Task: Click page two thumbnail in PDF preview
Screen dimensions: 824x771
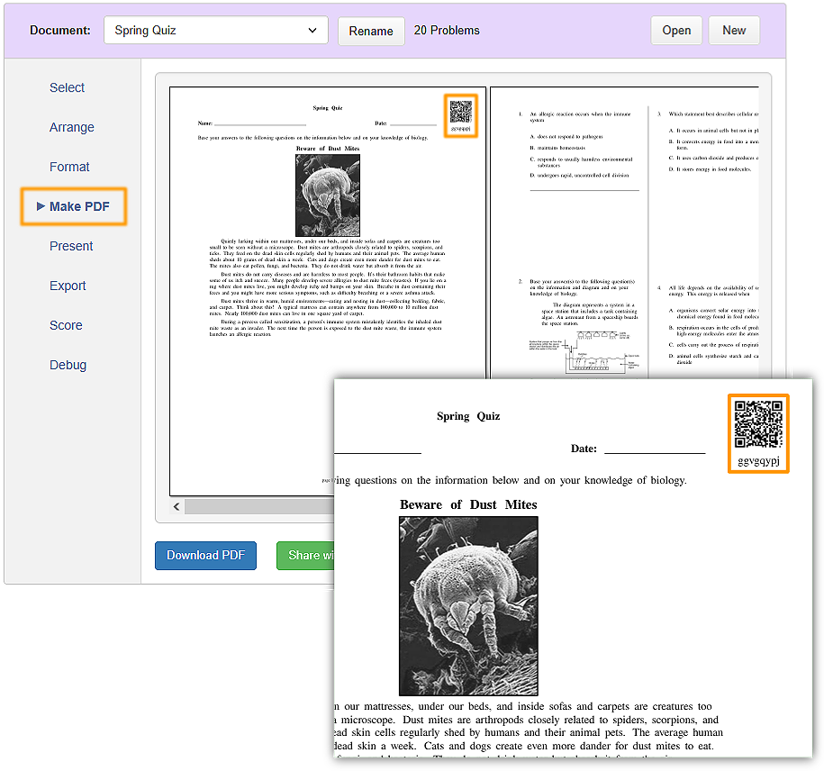Action: click(x=624, y=232)
